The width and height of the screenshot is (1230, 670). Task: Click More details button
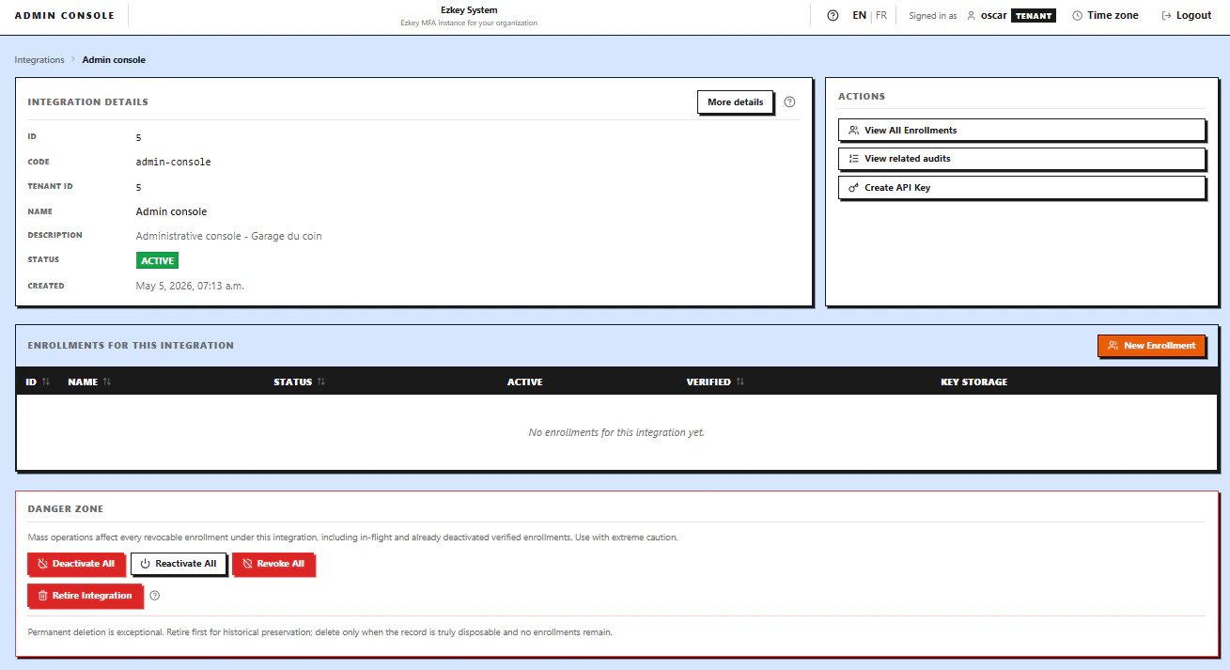[x=735, y=102]
